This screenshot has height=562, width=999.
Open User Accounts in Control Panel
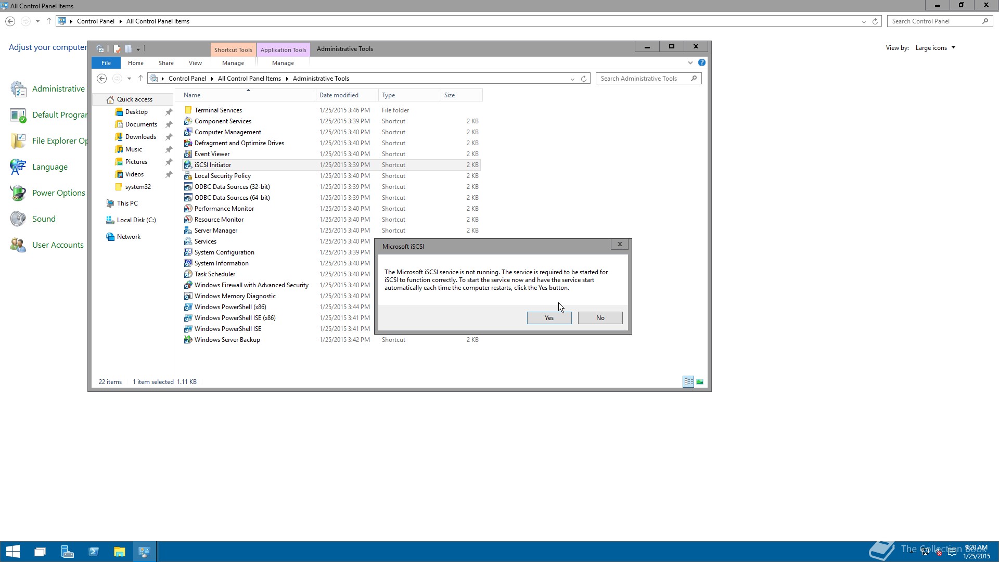[x=58, y=245]
